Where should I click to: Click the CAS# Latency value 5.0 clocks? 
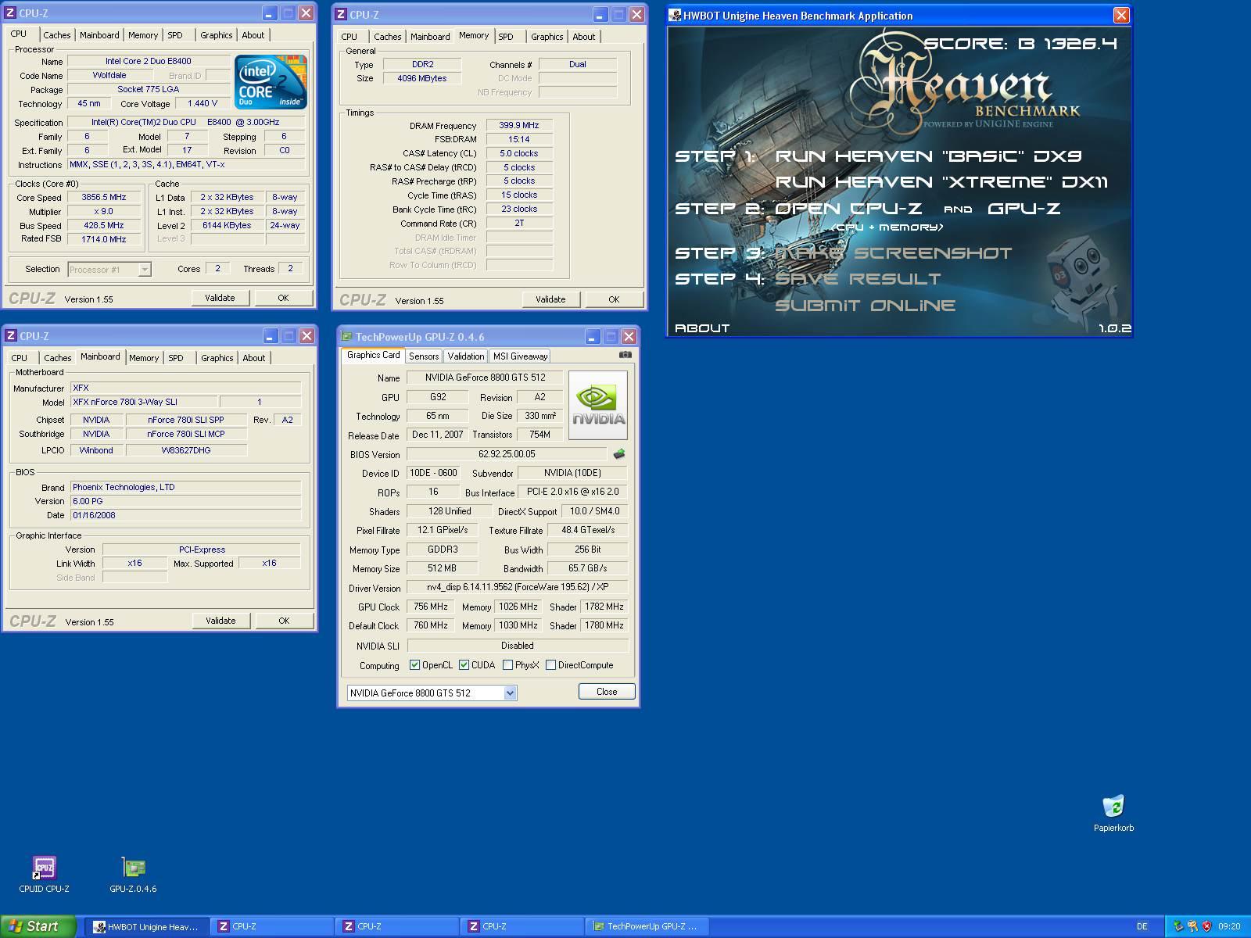click(x=519, y=153)
